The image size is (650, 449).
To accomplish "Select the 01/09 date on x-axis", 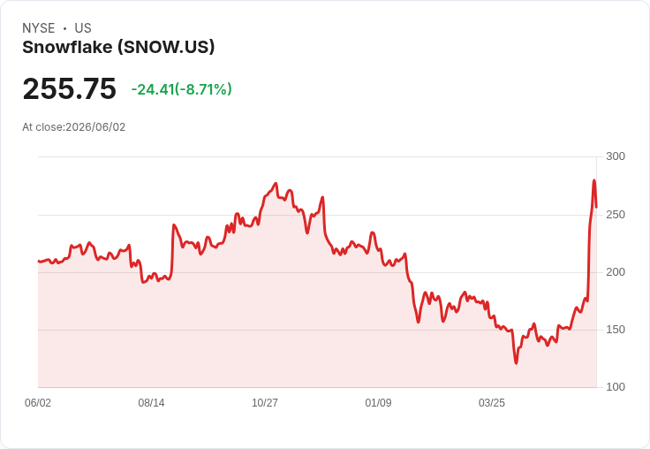I will [x=378, y=402].
